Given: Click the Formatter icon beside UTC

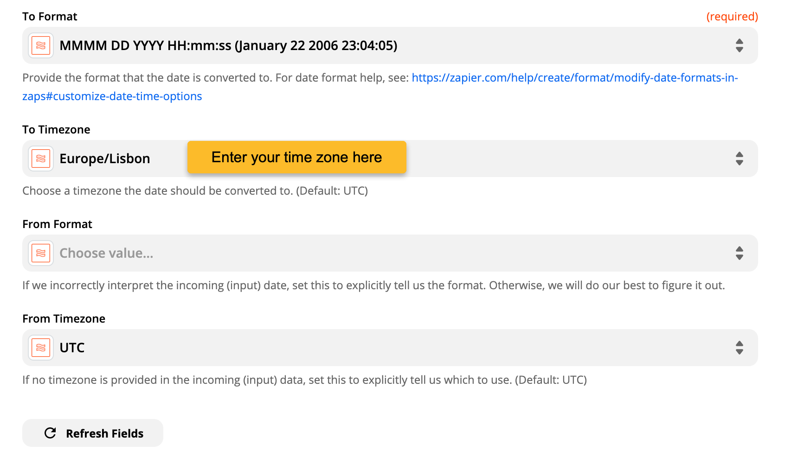Looking at the screenshot, I should (41, 348).
